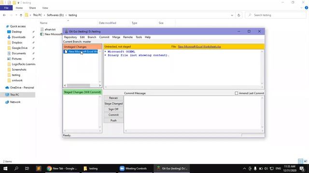Click the horizontal scrollbar thumb in Unstaged Changes
This screenshot has width=309, height=173.
(78, 86)
